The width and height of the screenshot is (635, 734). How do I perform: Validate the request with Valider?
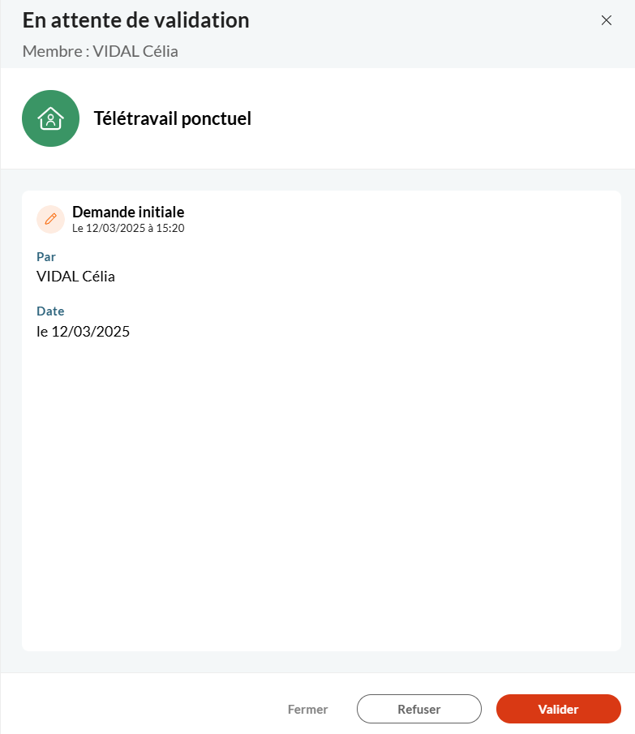click(558, 709)
